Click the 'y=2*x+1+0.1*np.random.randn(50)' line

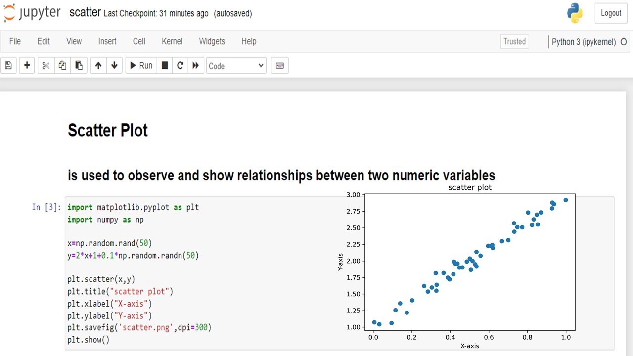click(133, 255)
